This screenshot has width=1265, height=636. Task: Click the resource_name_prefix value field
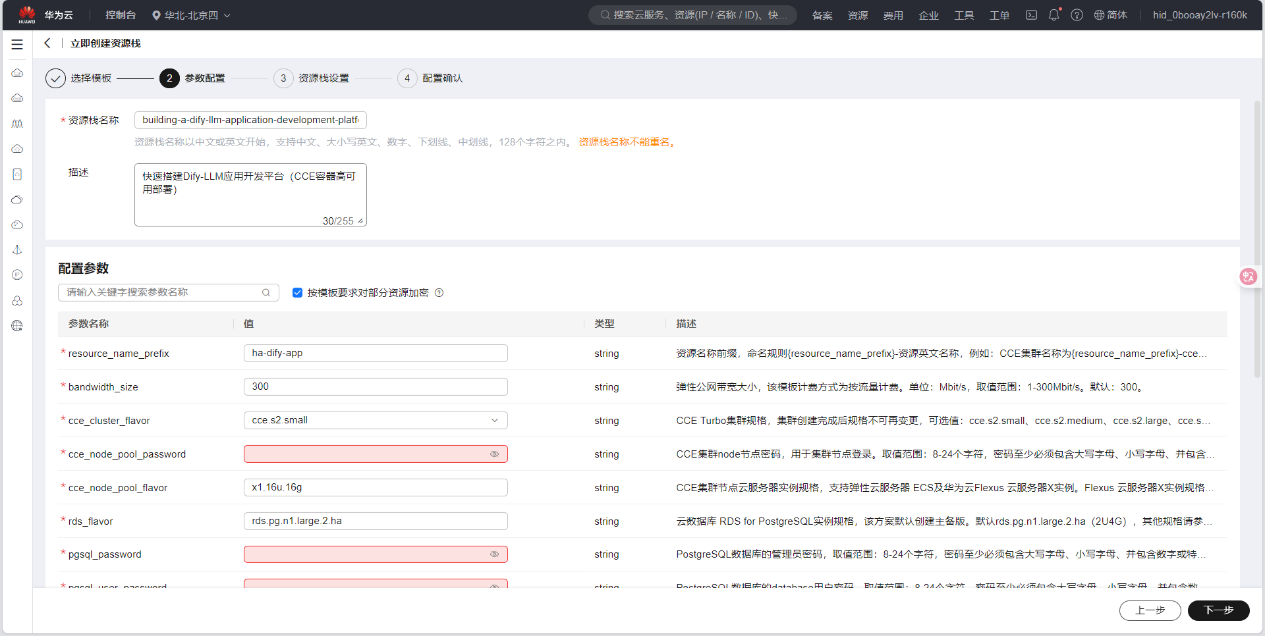pos(376,353)
